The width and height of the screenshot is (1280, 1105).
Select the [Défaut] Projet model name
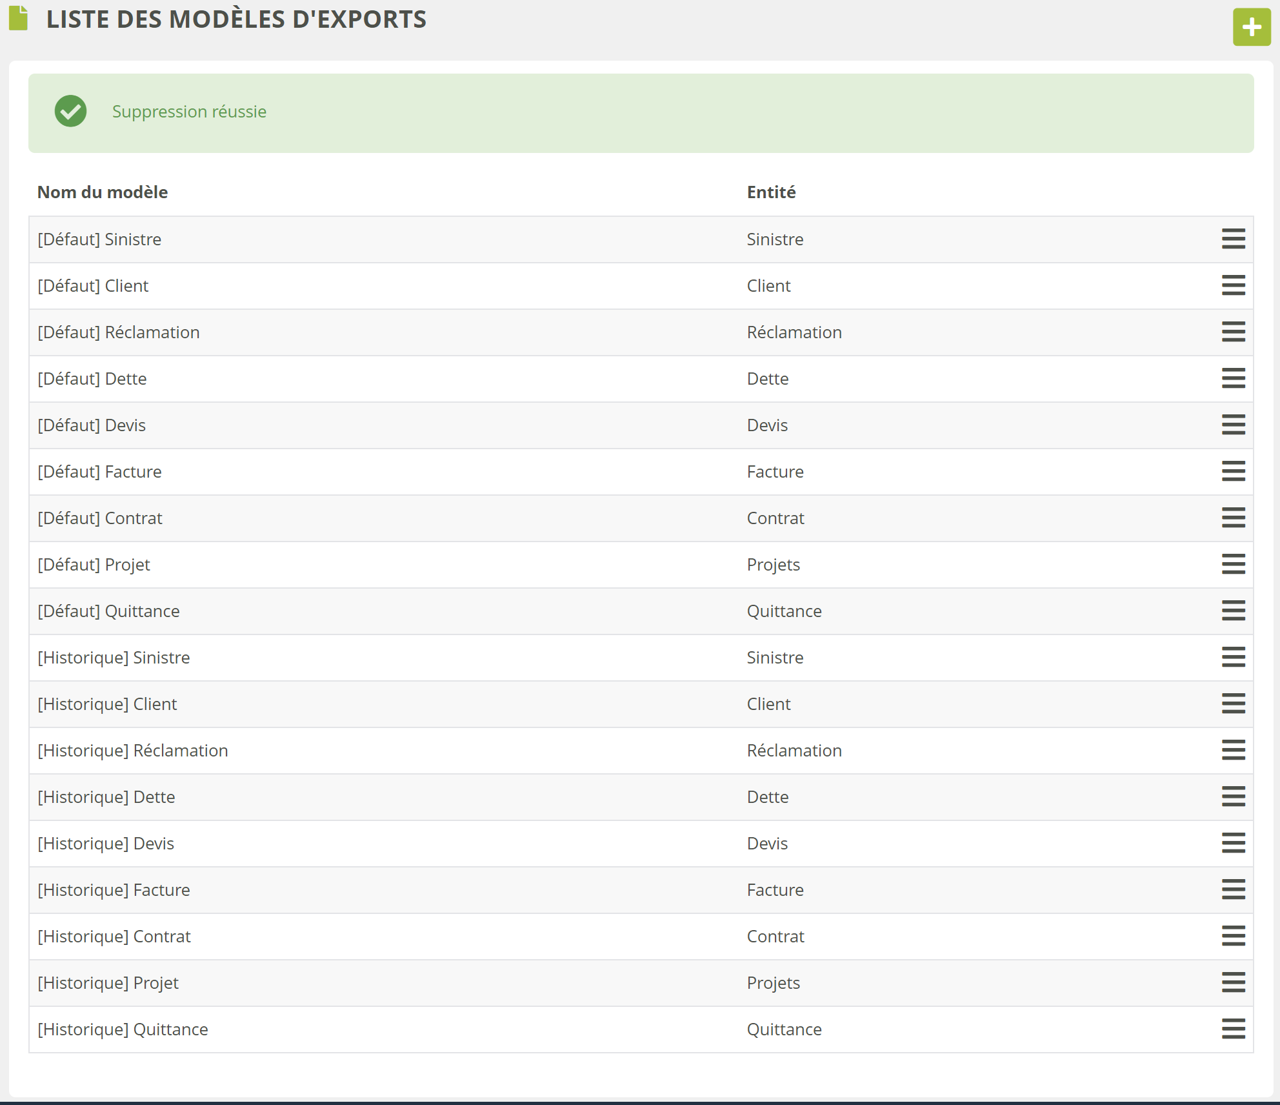[x=94, y=565]
